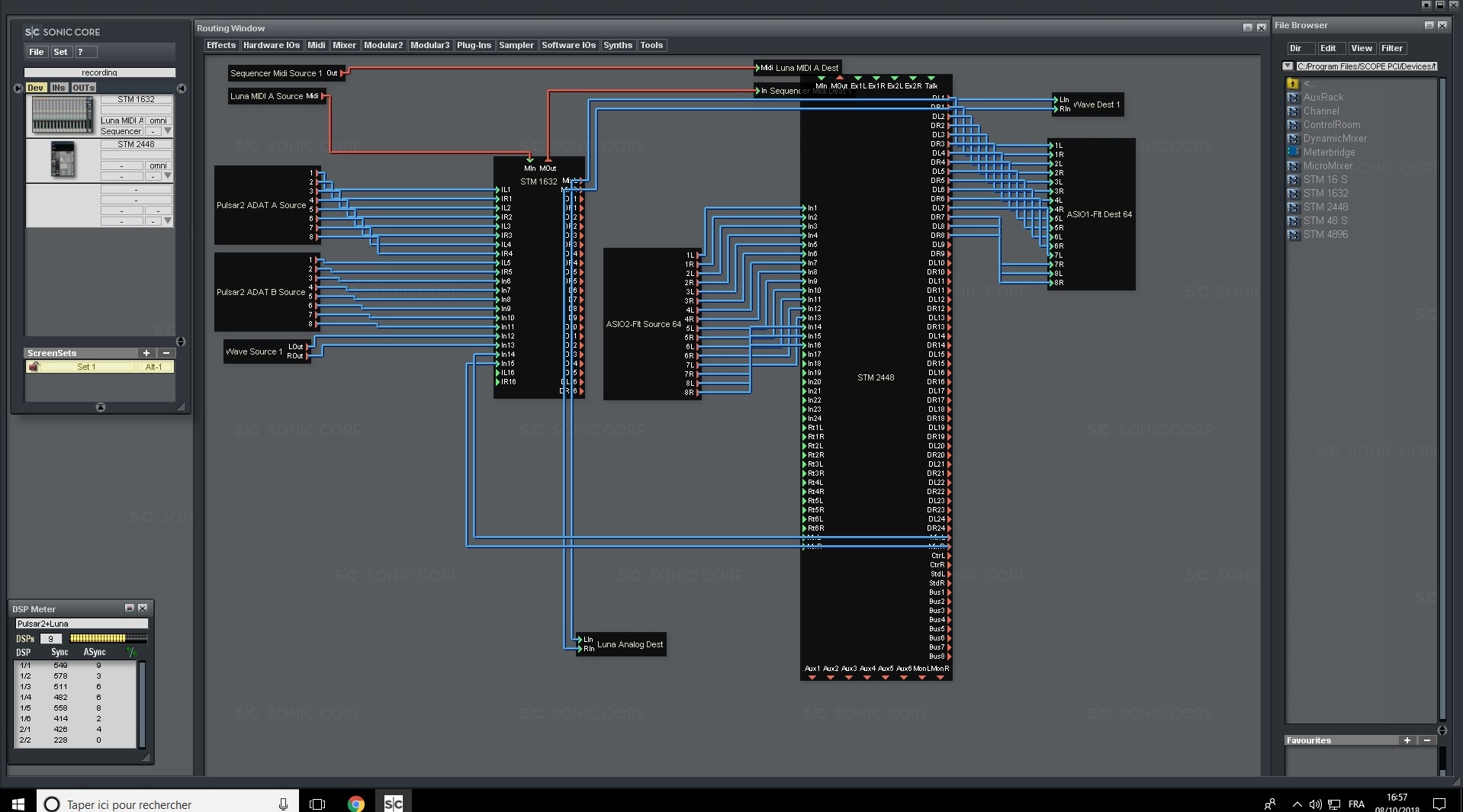Open the File menu in Sonic Core panel
Viewport: 1463px width, 812px height.
37,52
